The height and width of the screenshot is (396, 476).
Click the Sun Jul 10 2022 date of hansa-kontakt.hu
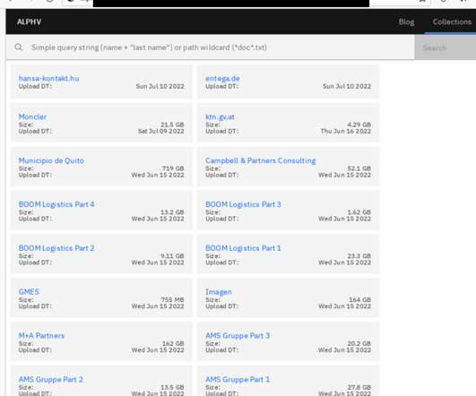tap(160, 86)
